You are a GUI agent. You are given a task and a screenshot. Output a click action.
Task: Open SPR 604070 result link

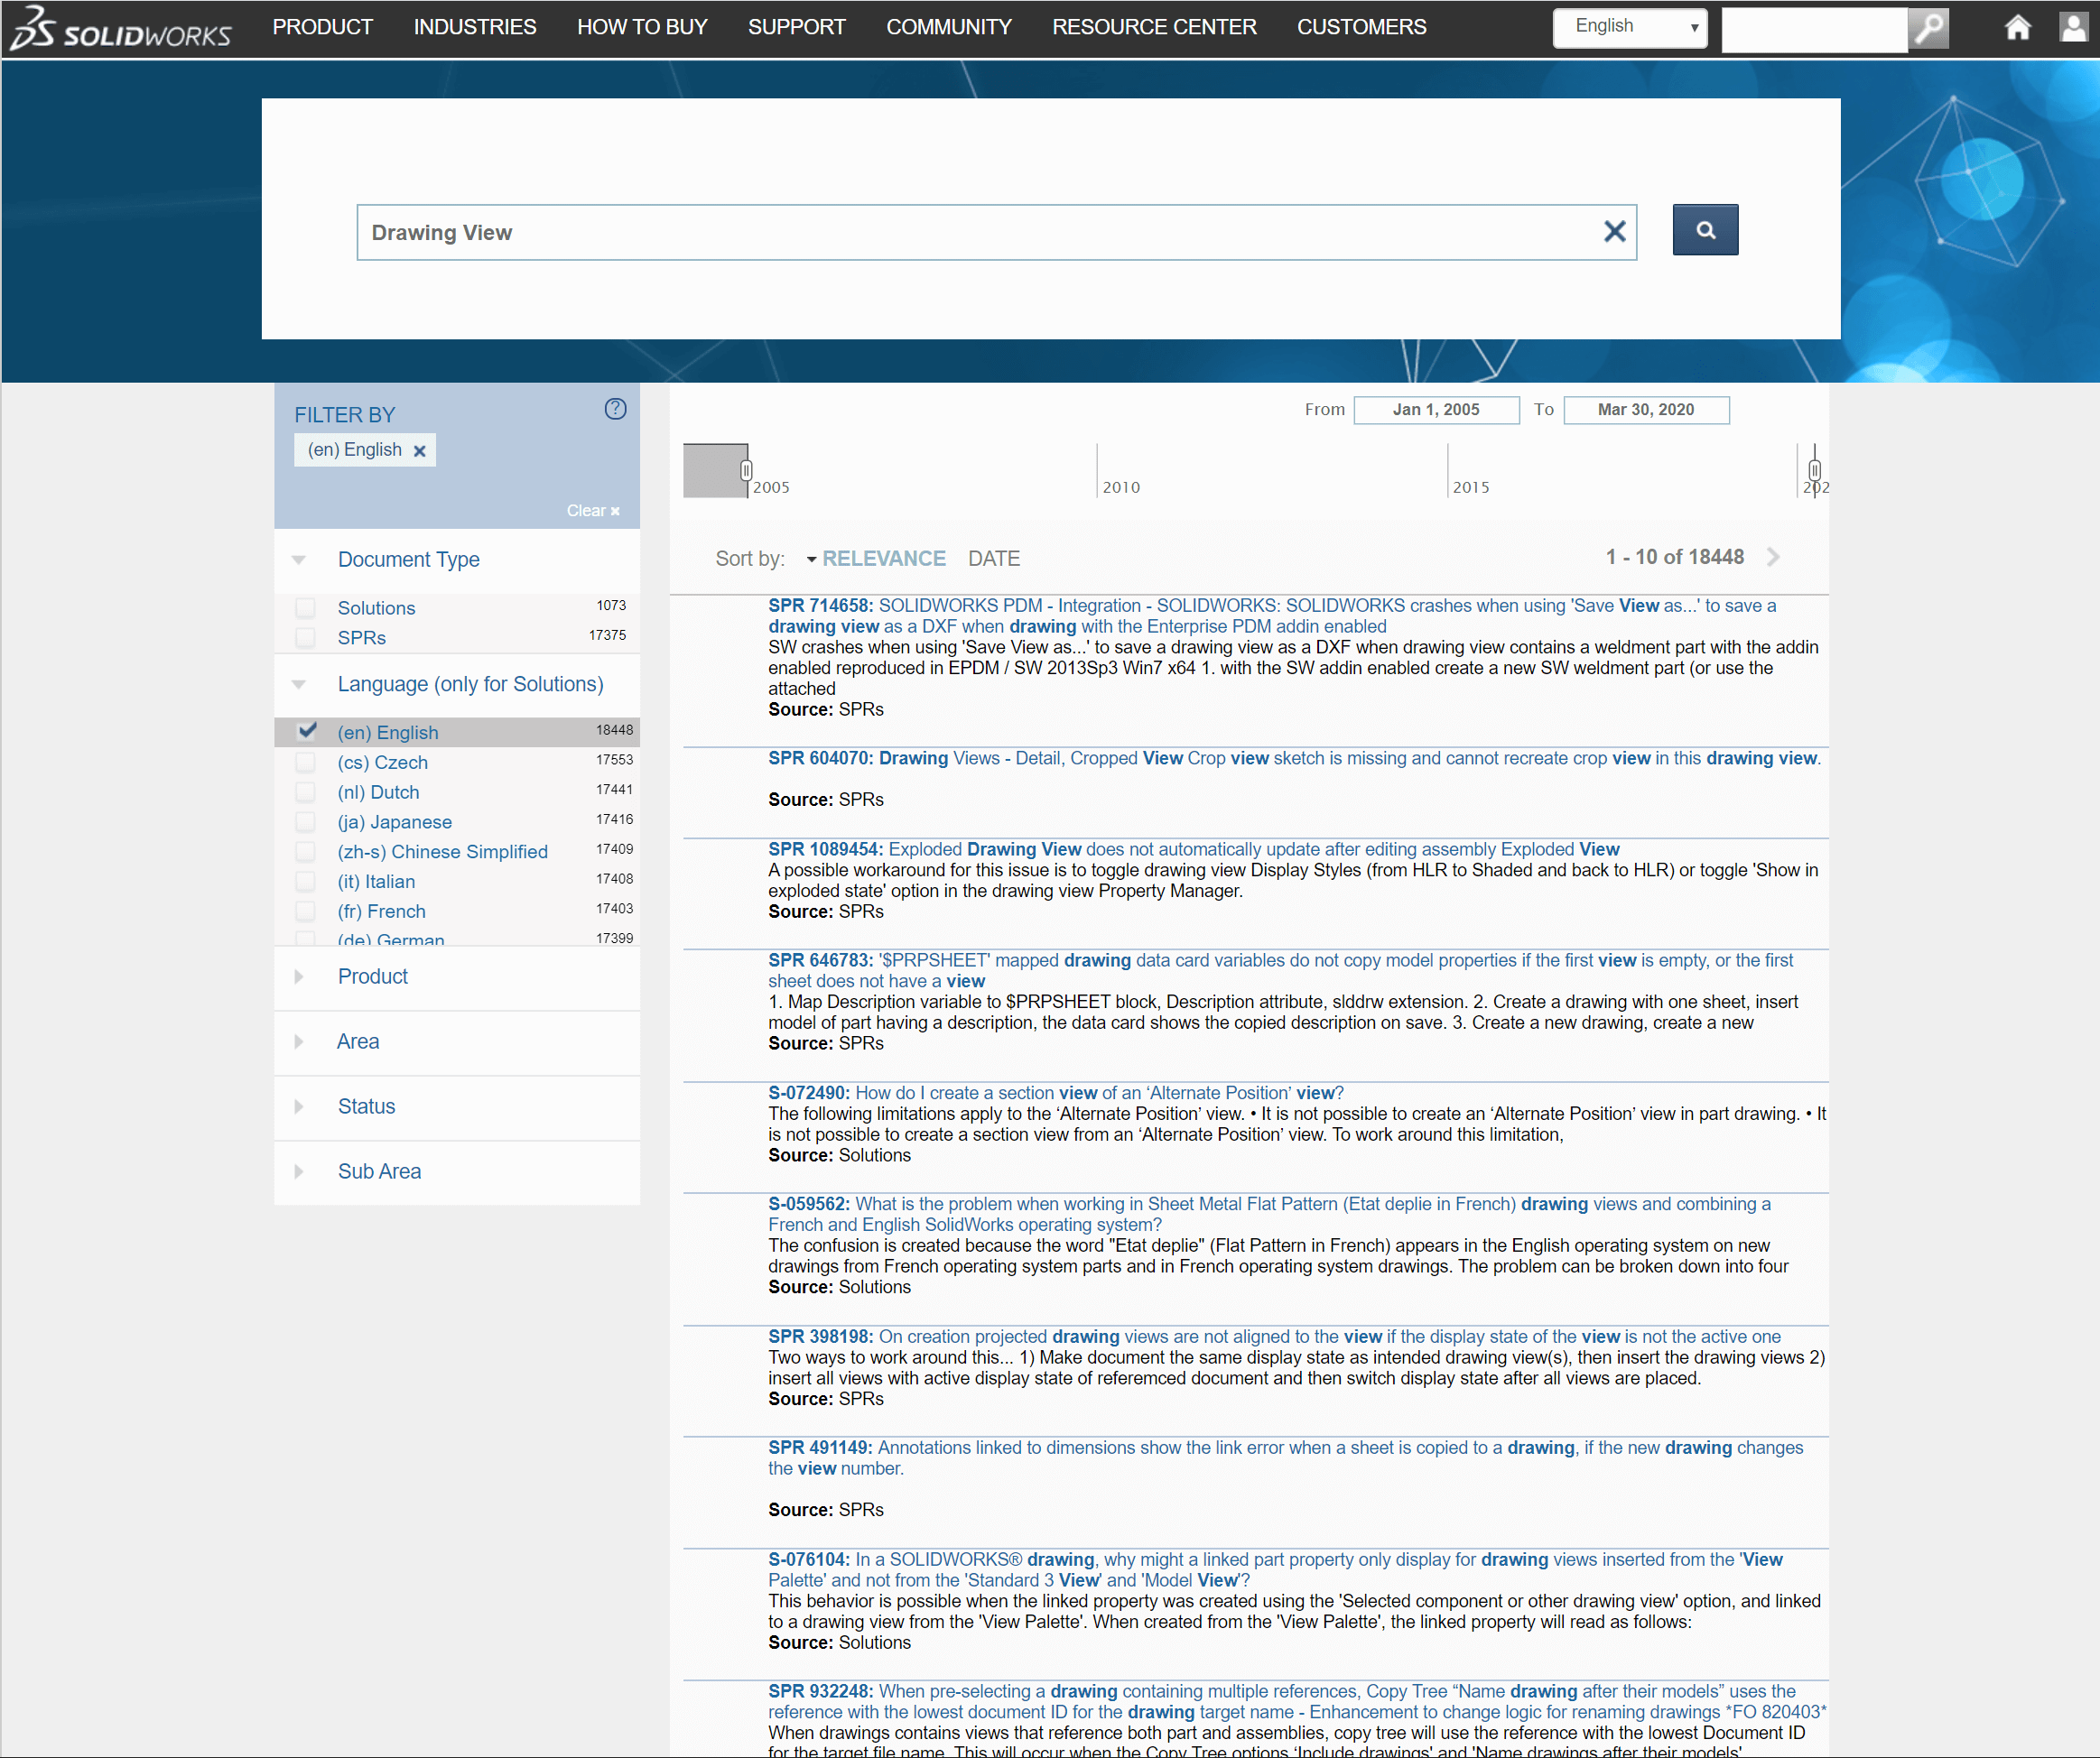1295,759
